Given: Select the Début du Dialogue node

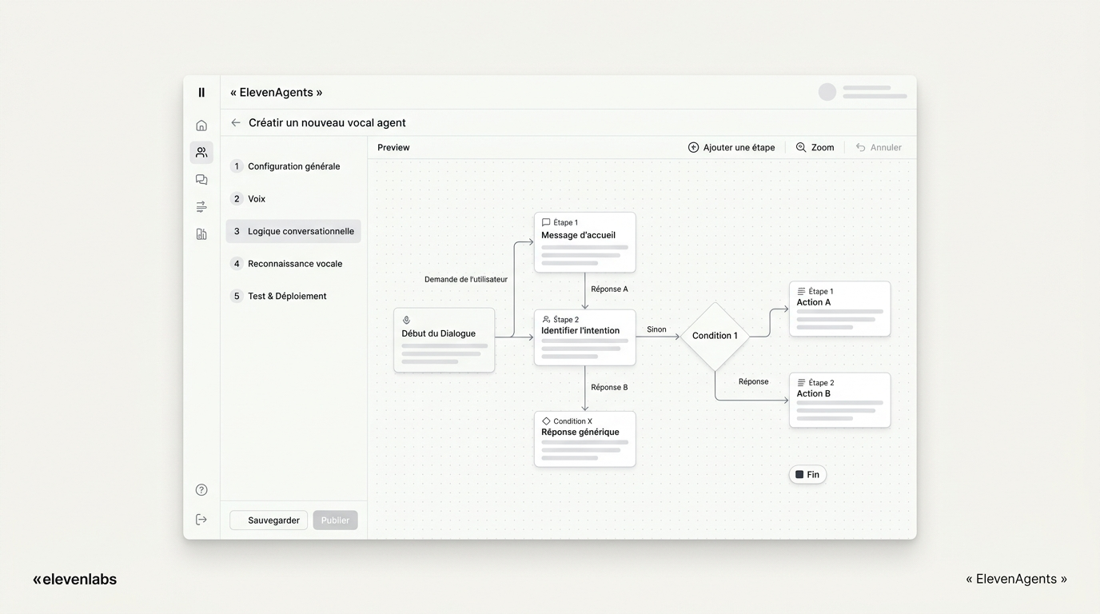Looking at the screenshot, I should pos(444,341).
